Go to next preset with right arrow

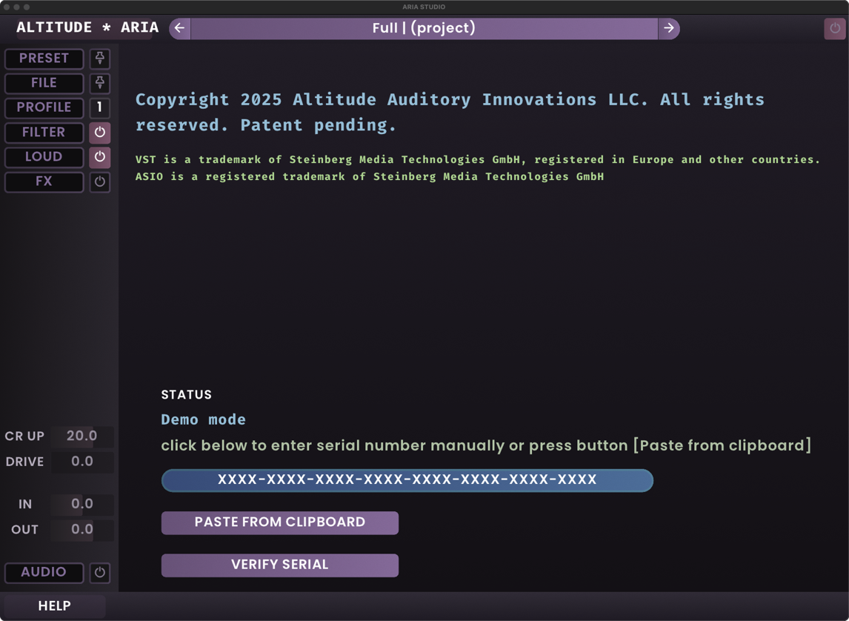(669, 28)
